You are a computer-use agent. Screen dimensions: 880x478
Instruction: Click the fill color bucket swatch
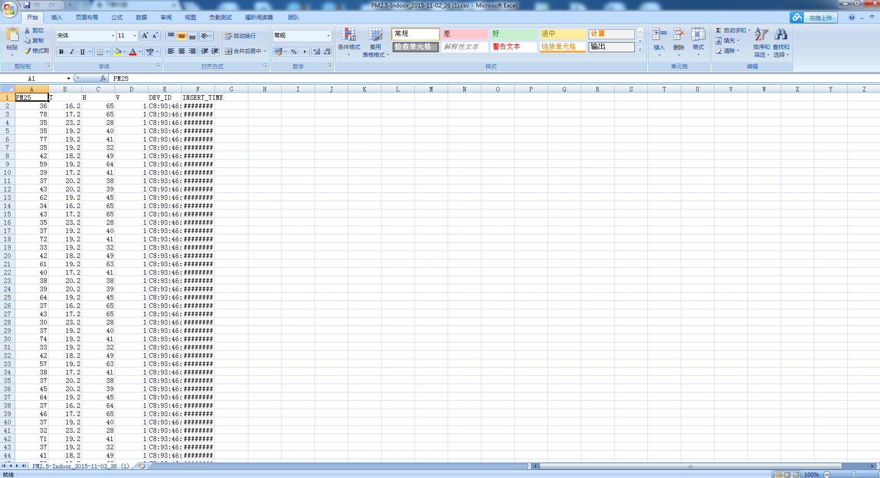pos(117,52)
